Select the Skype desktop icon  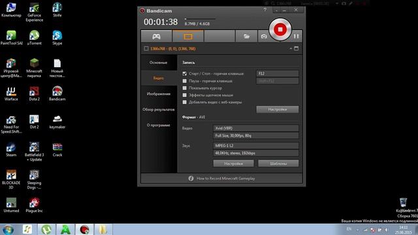tap(57, 38)
